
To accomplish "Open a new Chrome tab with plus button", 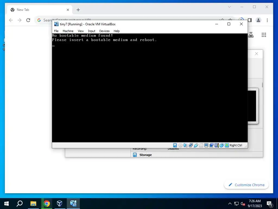I will 78,10.
